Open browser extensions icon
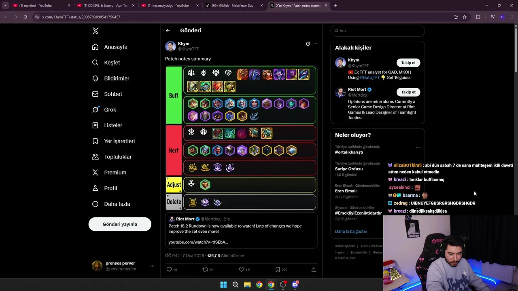The image size is (518, 291). pos(478,17)
